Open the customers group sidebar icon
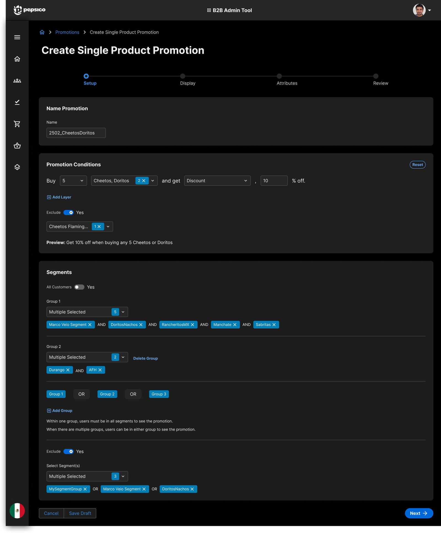441x533 pixels. 17,81
